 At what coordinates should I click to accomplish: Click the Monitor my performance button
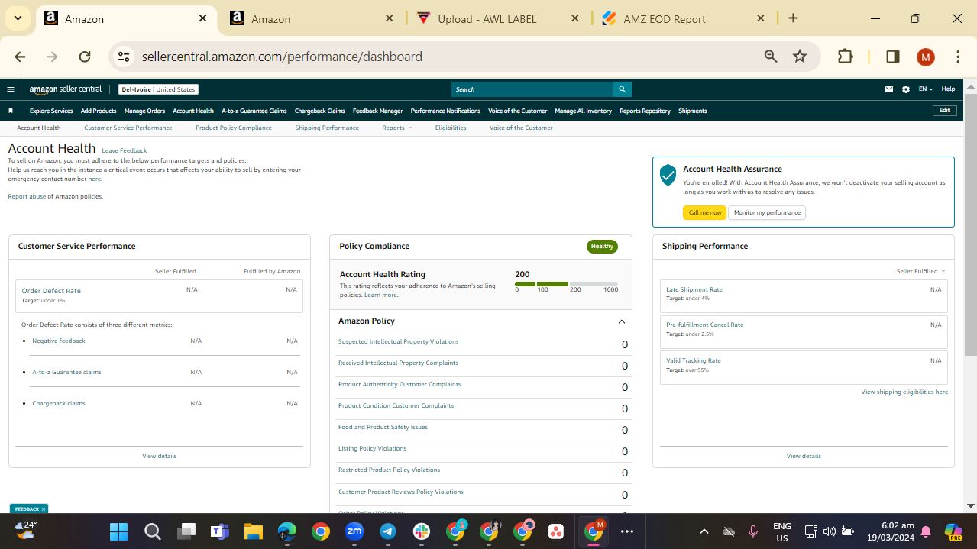[x=767, y=212]
